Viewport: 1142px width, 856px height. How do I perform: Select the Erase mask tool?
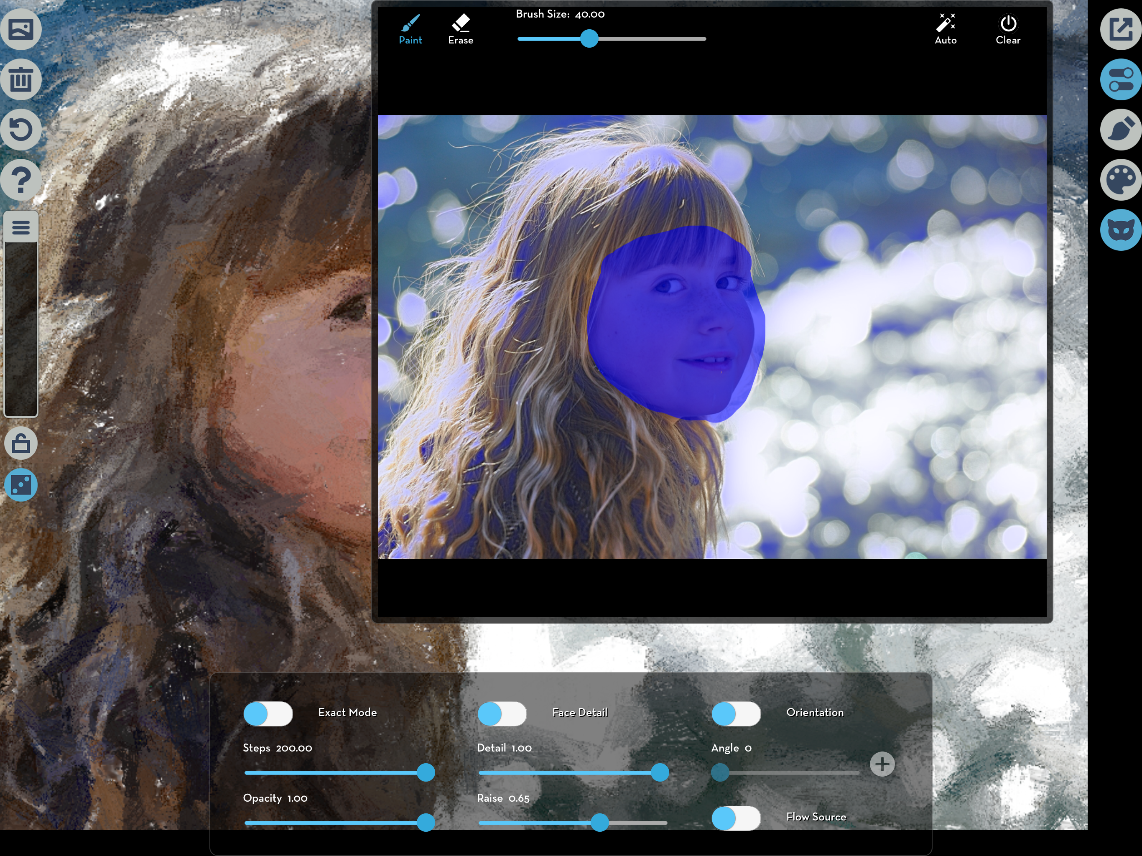461,29
